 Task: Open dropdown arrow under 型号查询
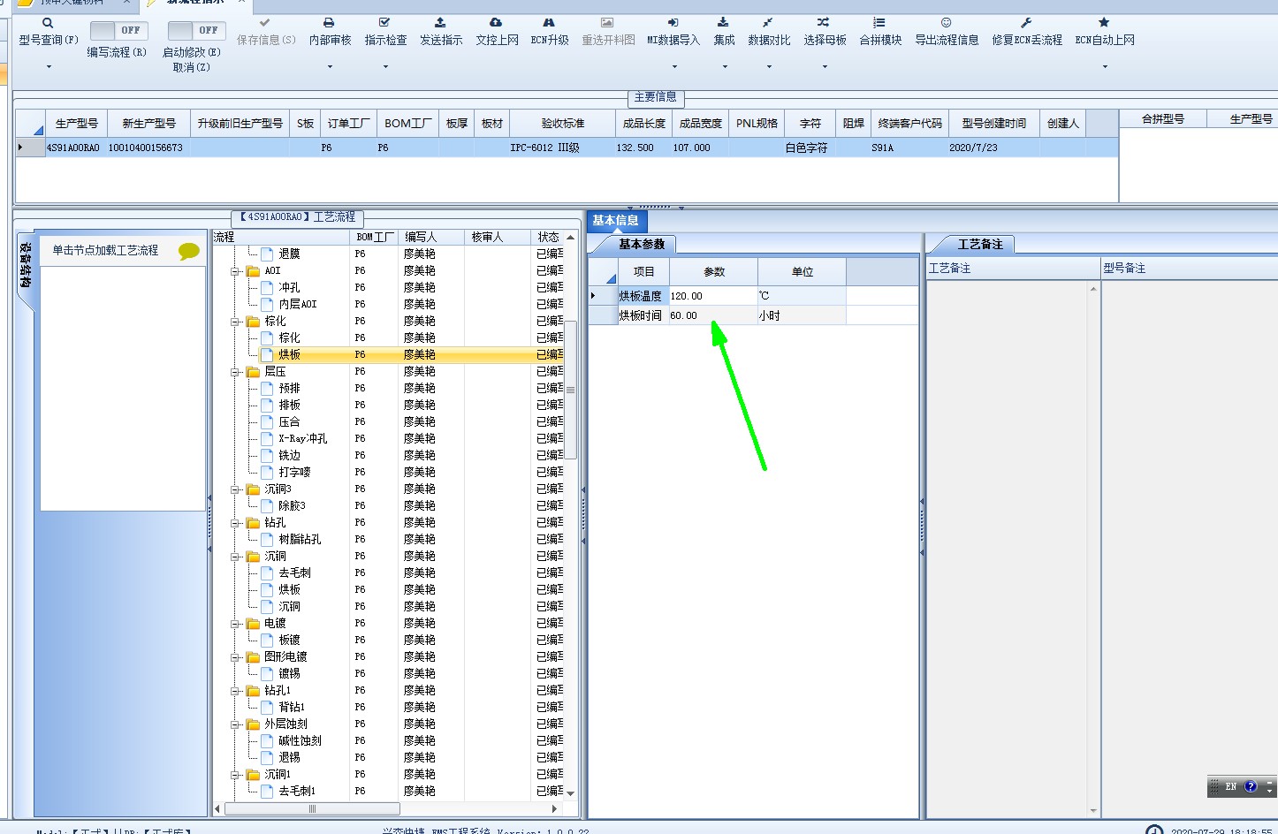pyautogui.click(x=49, y=67)
